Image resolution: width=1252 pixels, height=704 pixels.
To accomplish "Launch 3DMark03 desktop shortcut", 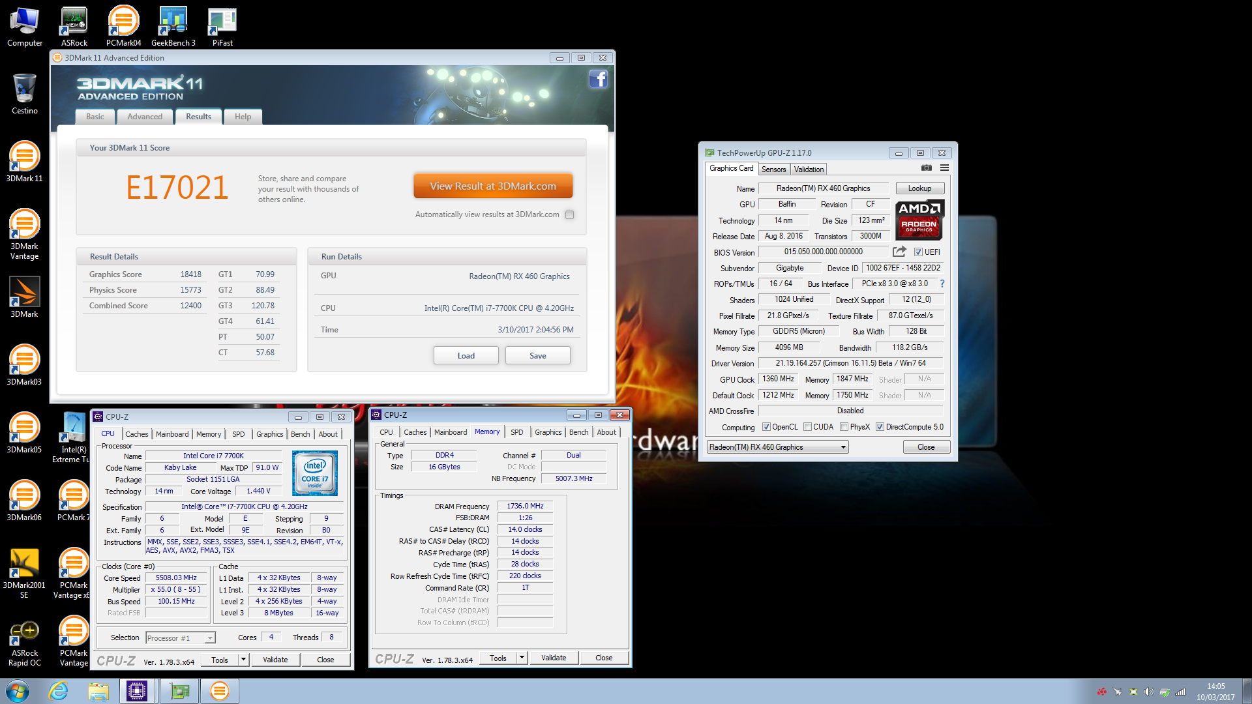I will [24, 365].
